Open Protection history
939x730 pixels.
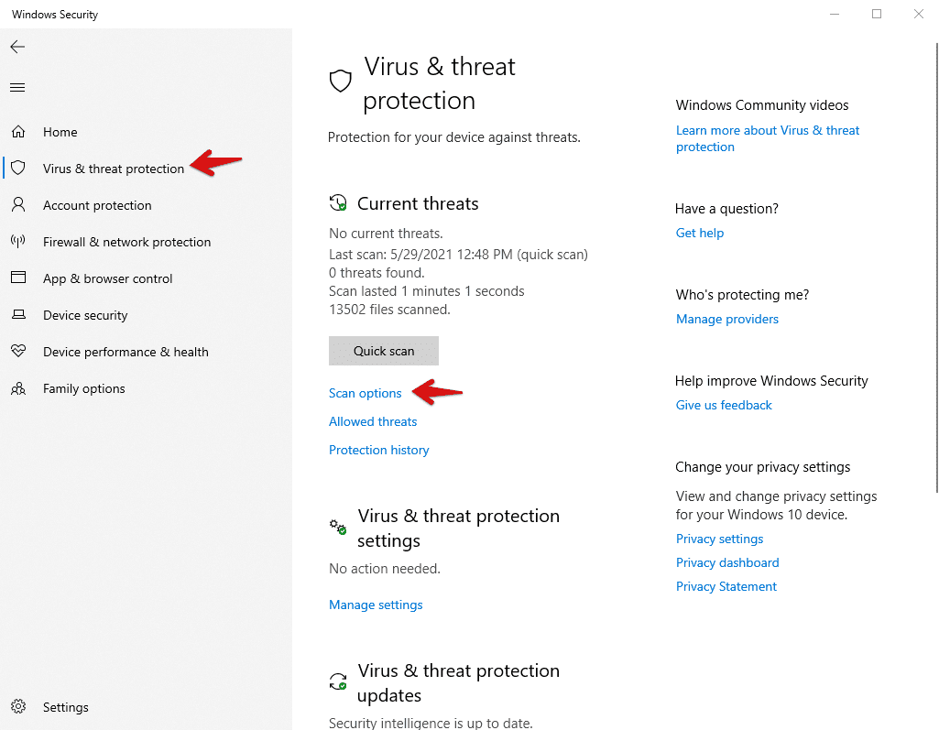coord(379,450)
